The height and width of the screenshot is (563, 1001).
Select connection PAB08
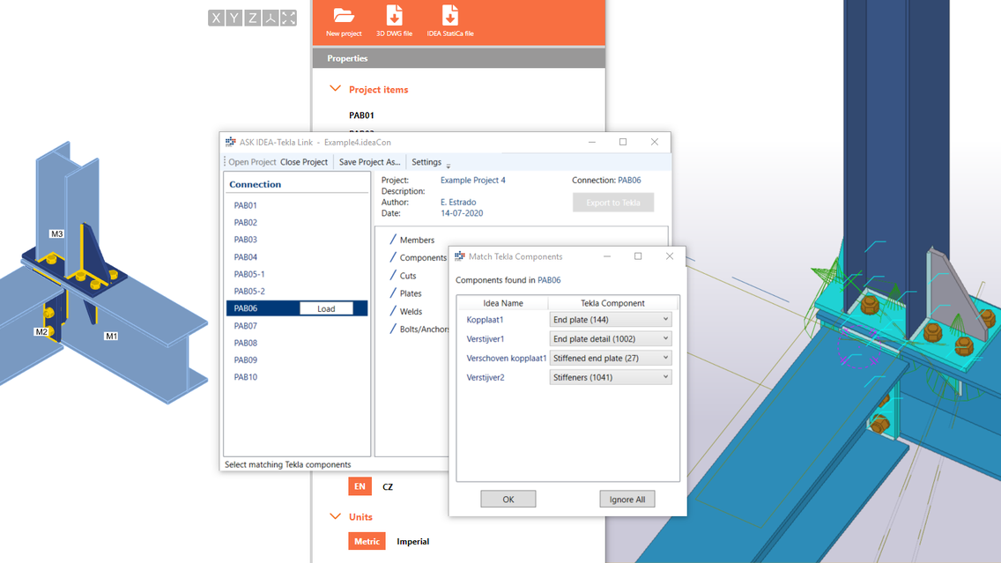[245, 343]
